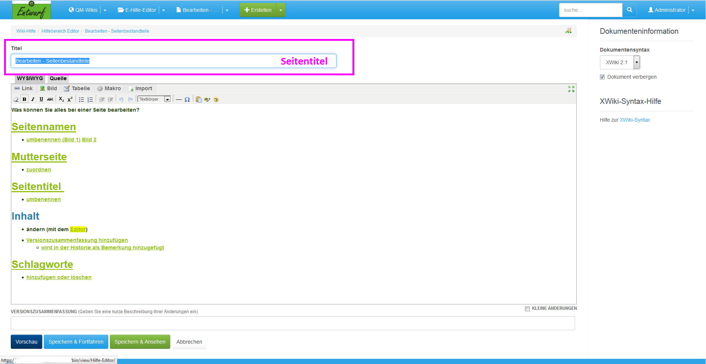The height and width of the screenshot is (364, 706).
Task: Click the search magnifier button
Action: click(629, 10)
